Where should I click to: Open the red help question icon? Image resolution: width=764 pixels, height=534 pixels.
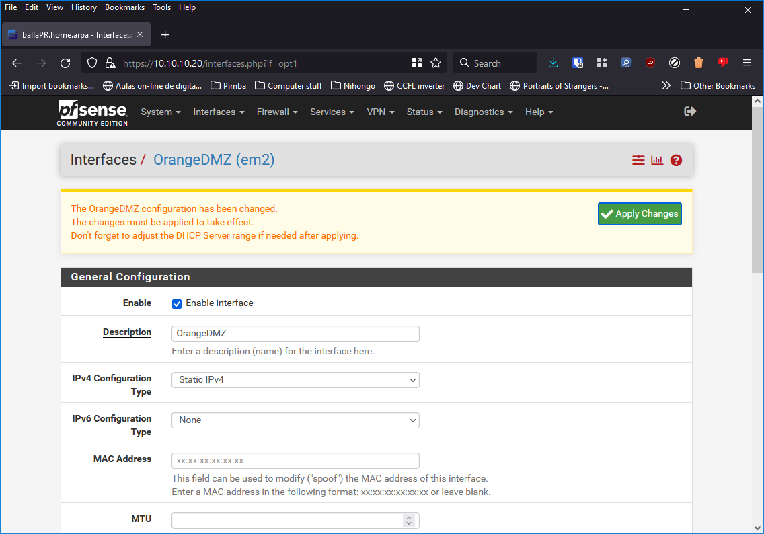(677, 160)
